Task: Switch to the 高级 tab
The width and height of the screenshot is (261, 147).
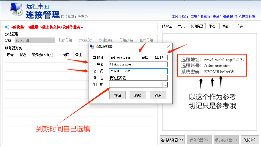Action: (x=226, y=26)
